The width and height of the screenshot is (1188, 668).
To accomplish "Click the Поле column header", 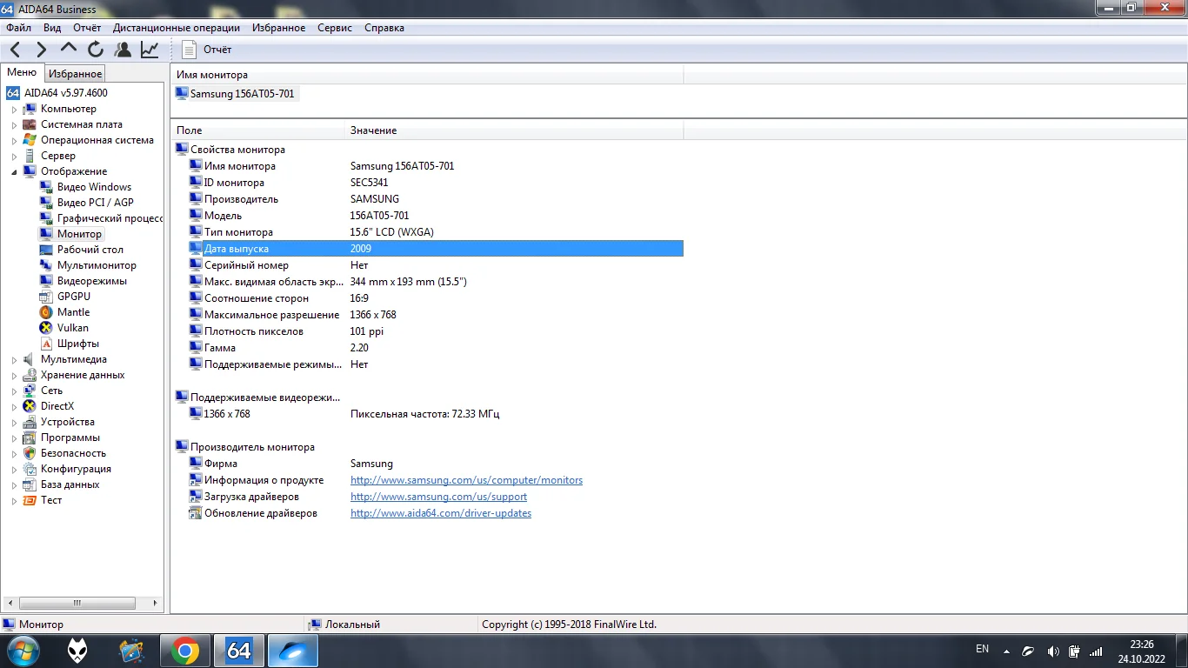I will coord(257,130).
